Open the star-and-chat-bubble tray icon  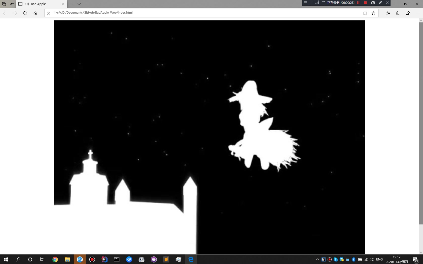342,259
